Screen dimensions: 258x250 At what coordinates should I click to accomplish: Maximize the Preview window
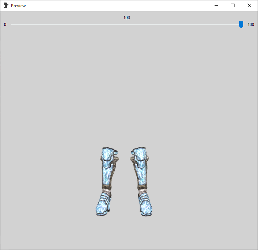233,5
